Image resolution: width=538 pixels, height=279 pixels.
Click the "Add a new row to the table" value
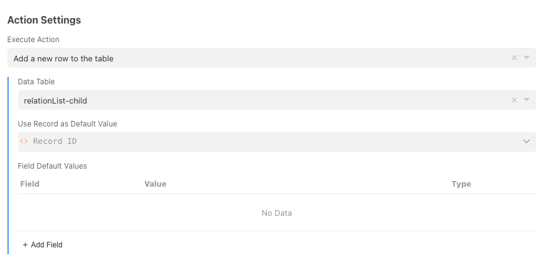tap(63, 58)
